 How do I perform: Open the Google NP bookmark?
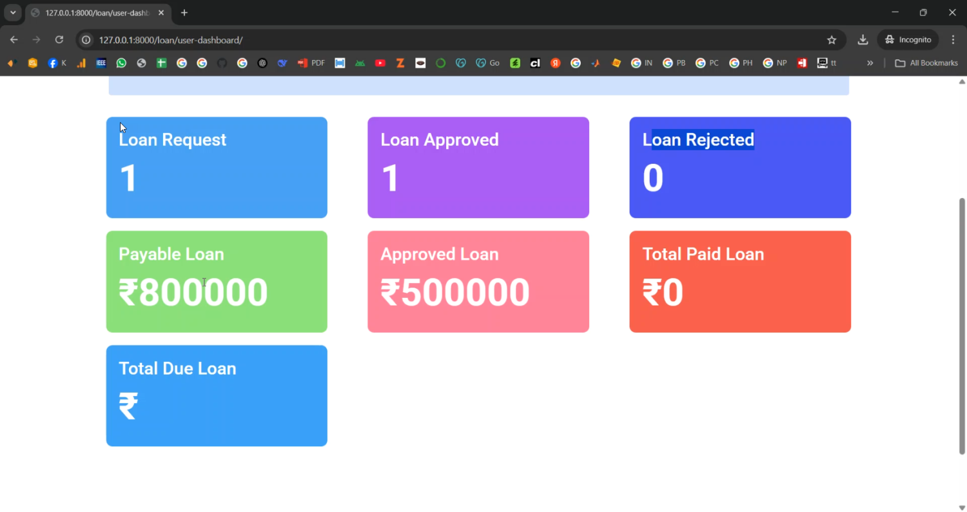[x=775, y=63]
